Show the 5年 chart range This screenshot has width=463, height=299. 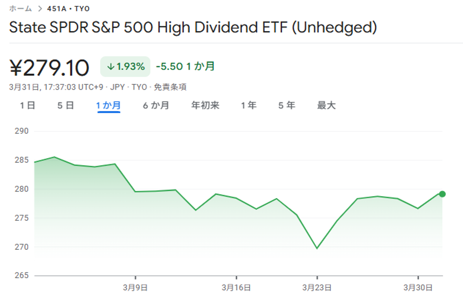287,105
